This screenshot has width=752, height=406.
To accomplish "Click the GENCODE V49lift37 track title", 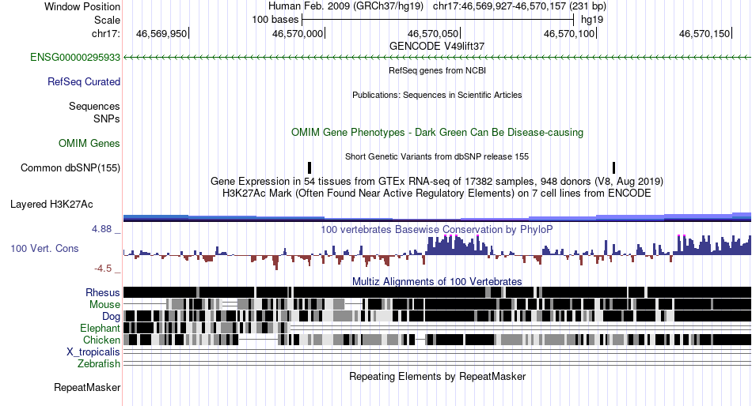I will (437, 46).
